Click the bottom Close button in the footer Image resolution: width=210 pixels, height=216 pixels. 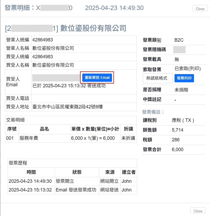pos(198,211)
